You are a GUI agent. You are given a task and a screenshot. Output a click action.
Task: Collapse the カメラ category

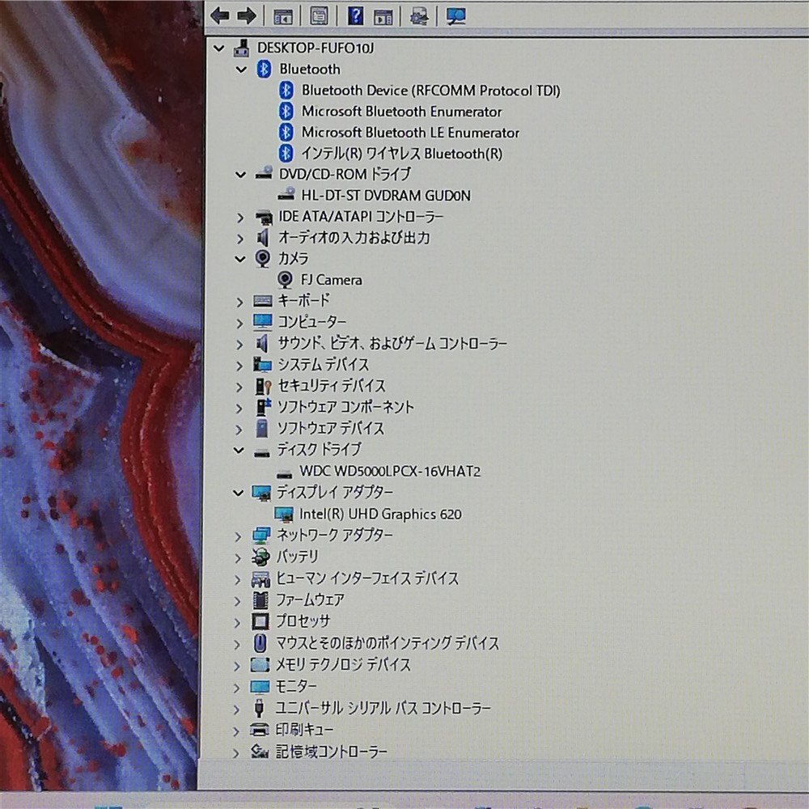pos(240,259)
